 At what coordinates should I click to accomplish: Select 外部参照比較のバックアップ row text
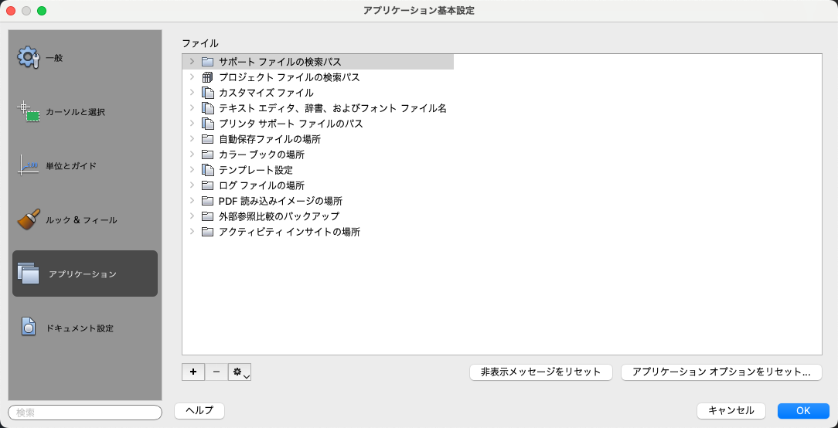tap(279, 216)
